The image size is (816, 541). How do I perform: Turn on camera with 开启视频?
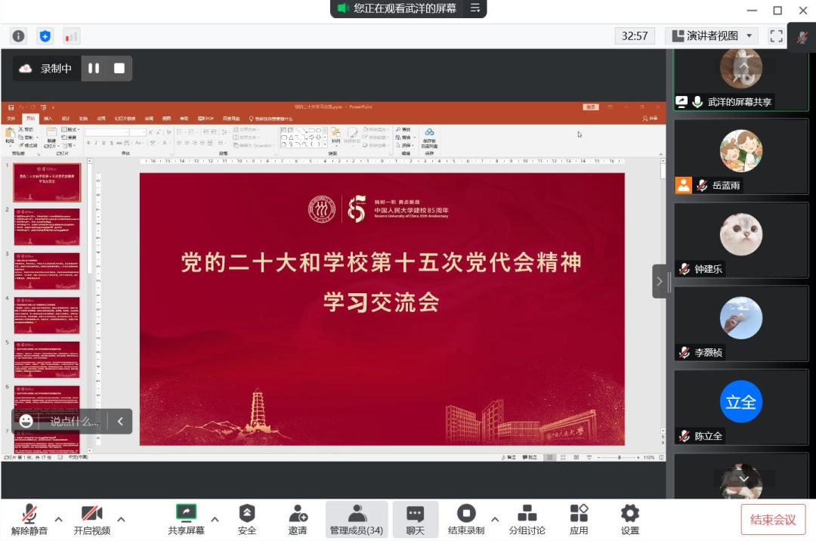(91, 519)
